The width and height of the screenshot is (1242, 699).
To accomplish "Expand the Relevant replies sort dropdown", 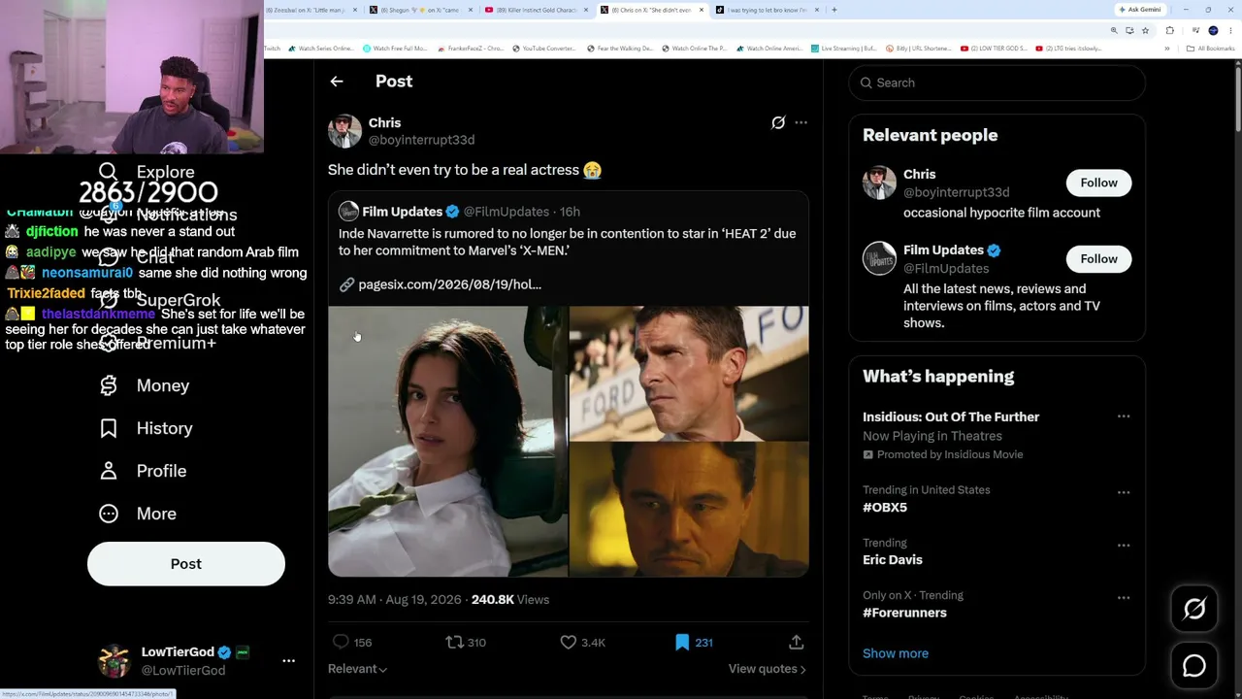I will 357,669.
